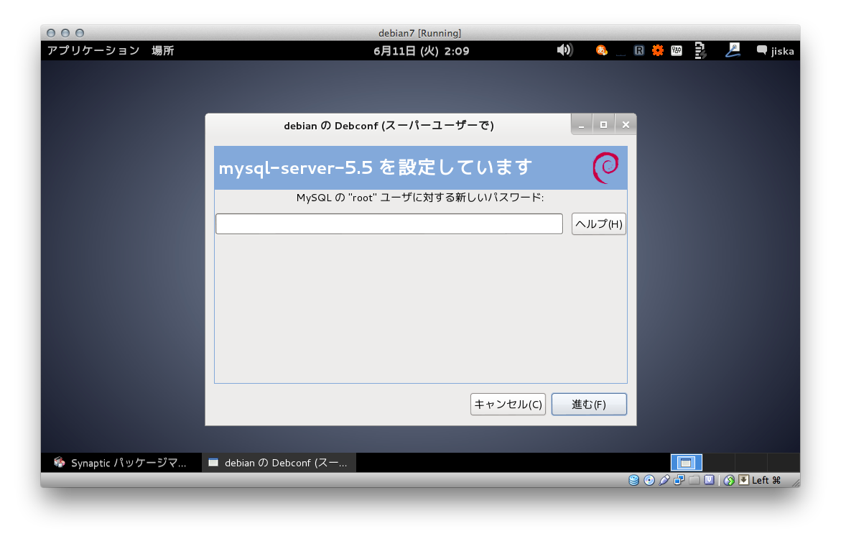Click the ヘルプ(H) button

pos(598,224)
